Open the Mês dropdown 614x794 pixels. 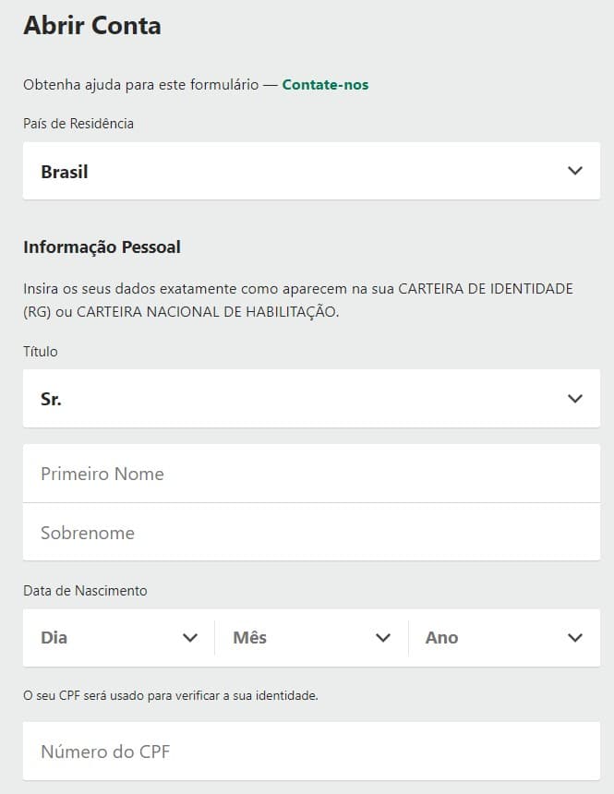311,638
